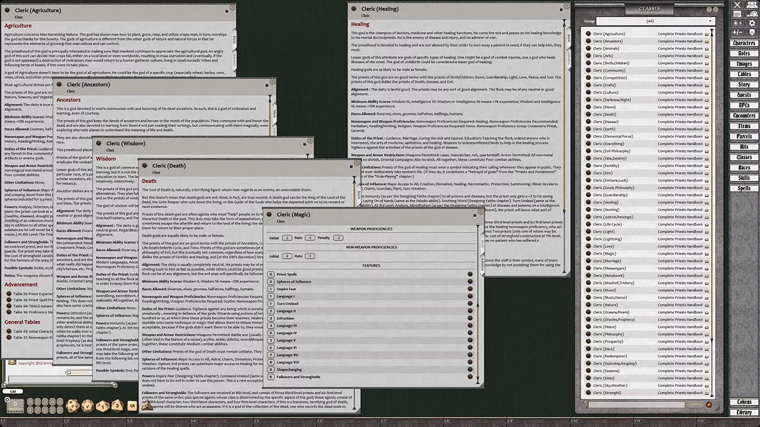This screenshot has height=427, width=760.
Task: Click the edit pencil icon at the bottom of the Classes panel
Action: coord(708,404)
